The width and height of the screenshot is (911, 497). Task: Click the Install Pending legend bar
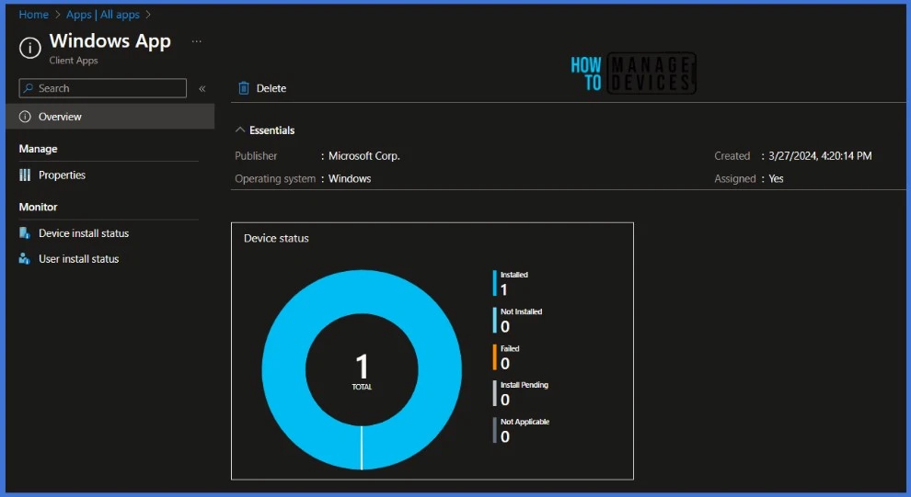[494, 393]
